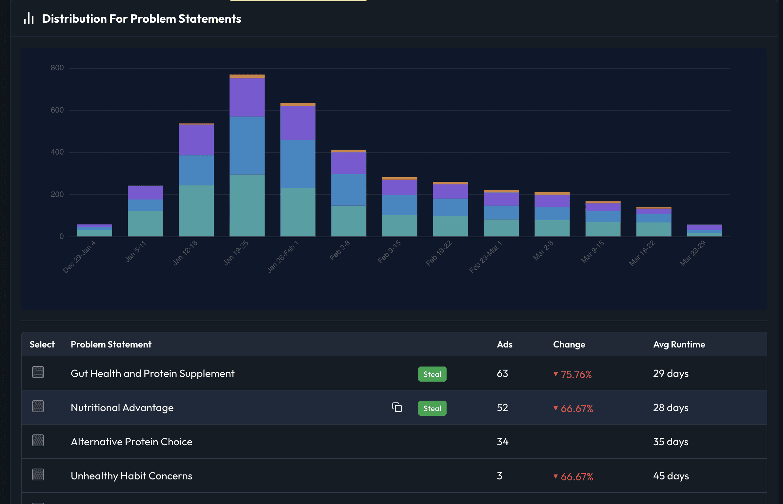Check the Gut Health and Protein Supplement checkbox
Image resolution: width=783 pixels, height=504 pixels.
pyautogui.click(x=38, y=372)
